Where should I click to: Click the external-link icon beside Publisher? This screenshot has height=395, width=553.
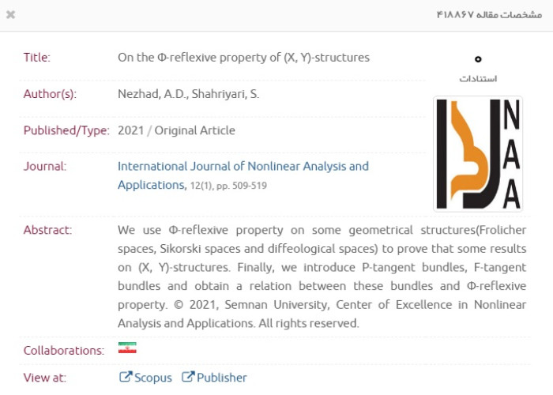point(188,378)
